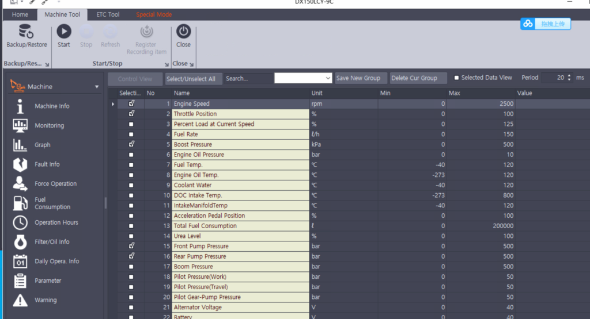Open the Daily Opera. Info calendar icon
The width and height of the screenshot is (590, 319).
tap(20, 262)
